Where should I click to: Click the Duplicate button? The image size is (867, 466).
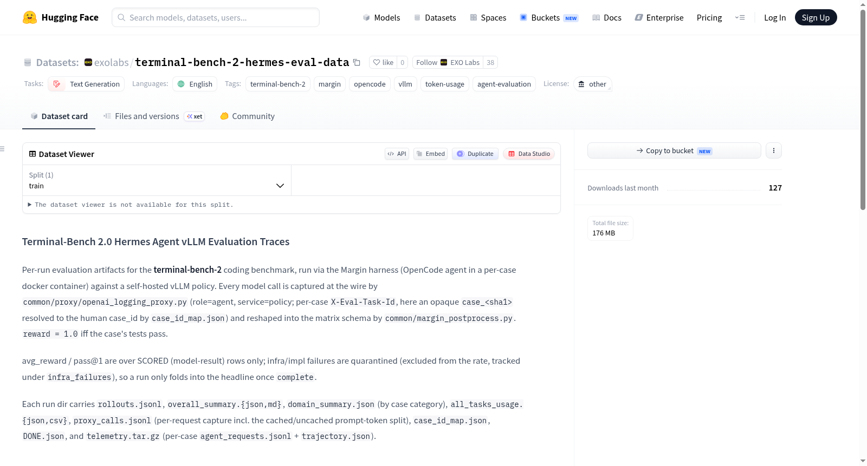click(x=475, y=154)
